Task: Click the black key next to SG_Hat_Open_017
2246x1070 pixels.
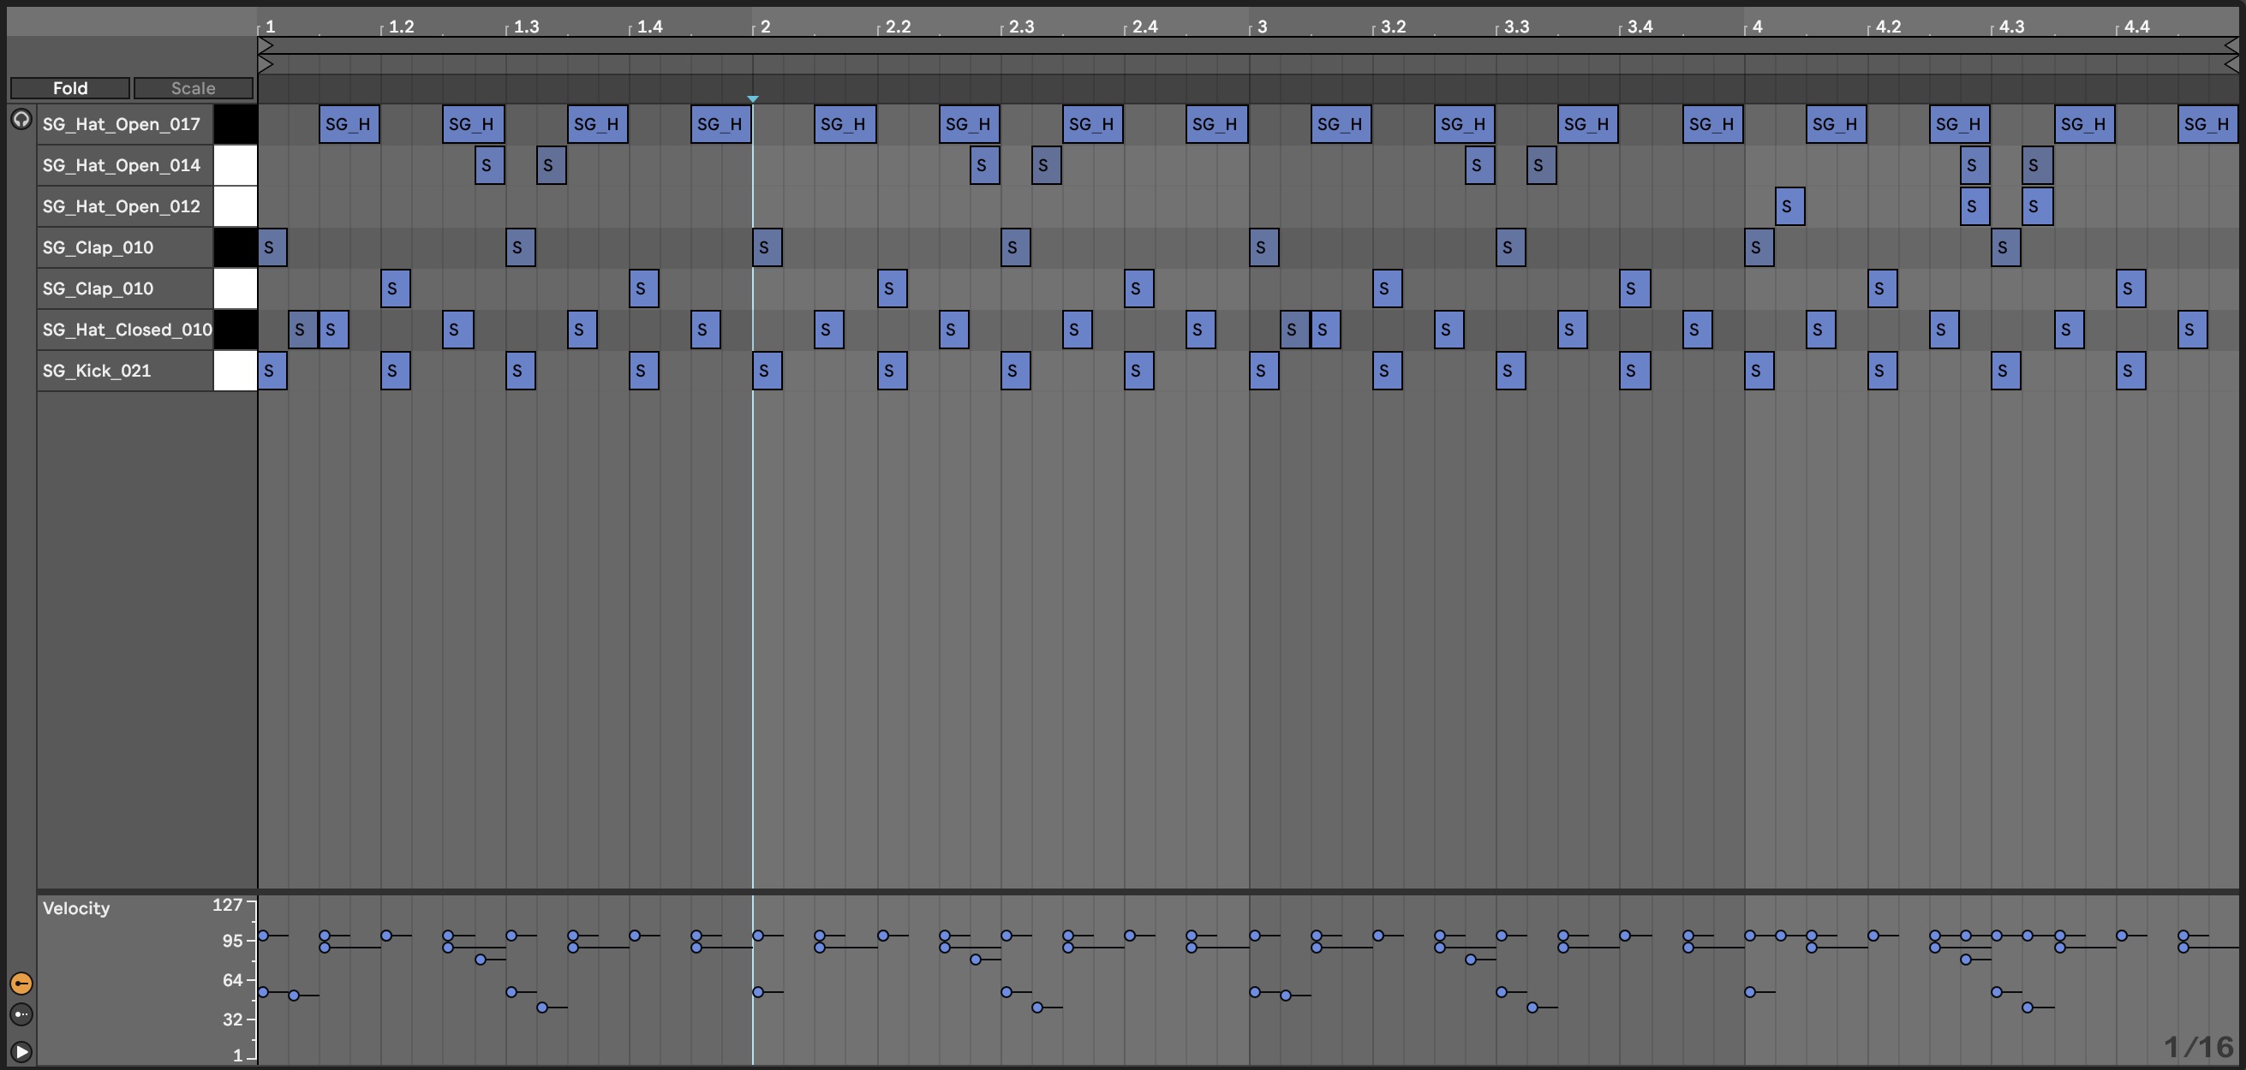Action: coord(236,124)
